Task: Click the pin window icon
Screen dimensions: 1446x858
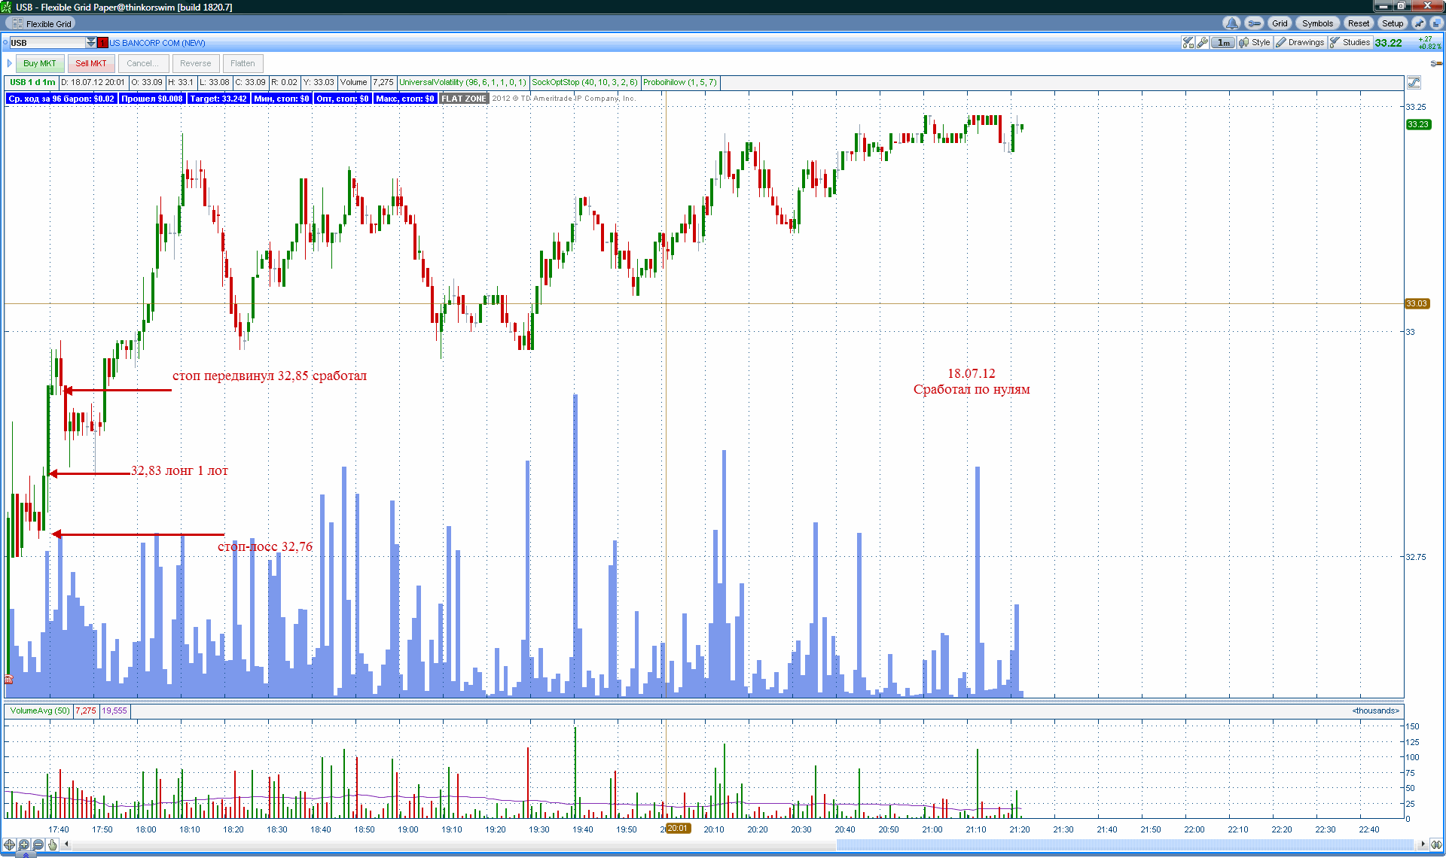Action: tap(1420, 23)
